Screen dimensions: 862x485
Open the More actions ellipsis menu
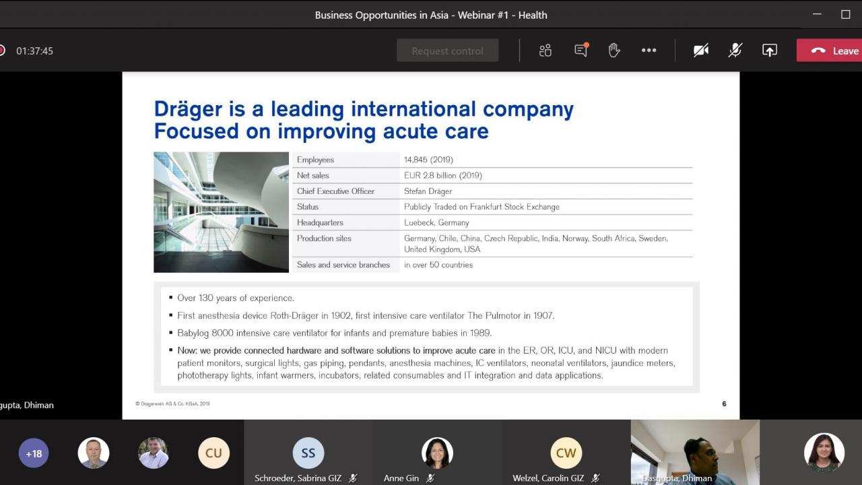coord(649,51)
